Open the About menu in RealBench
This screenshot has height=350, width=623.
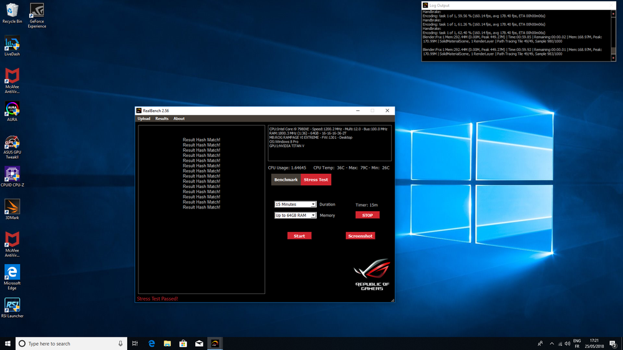coord(179,119)
